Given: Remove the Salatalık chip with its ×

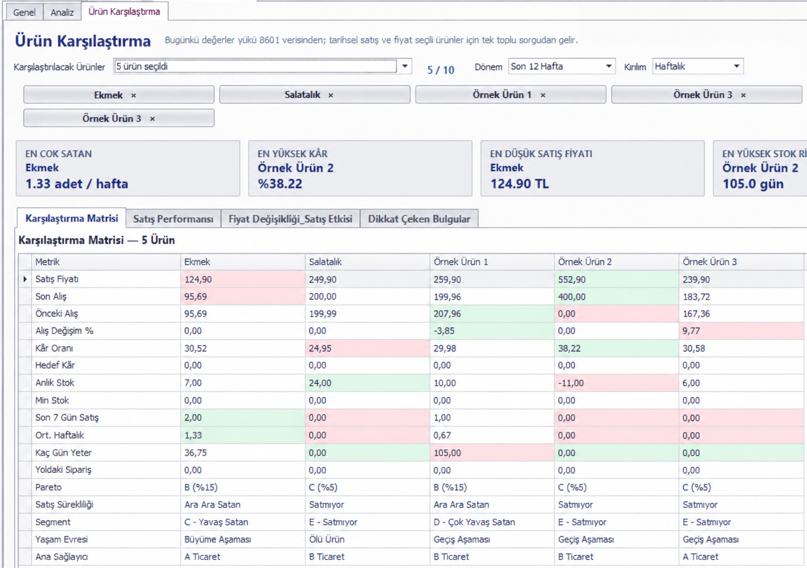Looking at the screenshot, I should 331,95.
